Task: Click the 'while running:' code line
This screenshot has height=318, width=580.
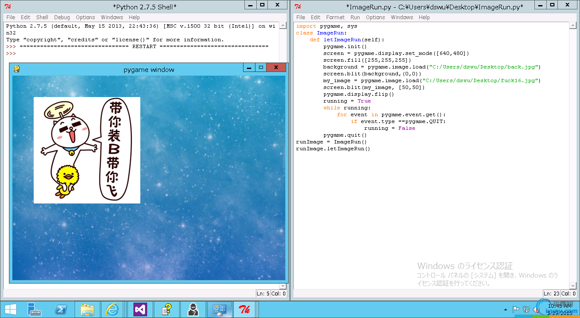Action: point(347,108)
